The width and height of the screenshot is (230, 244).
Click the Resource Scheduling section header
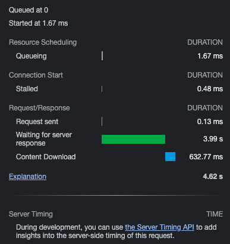click(x=43, y=42)
